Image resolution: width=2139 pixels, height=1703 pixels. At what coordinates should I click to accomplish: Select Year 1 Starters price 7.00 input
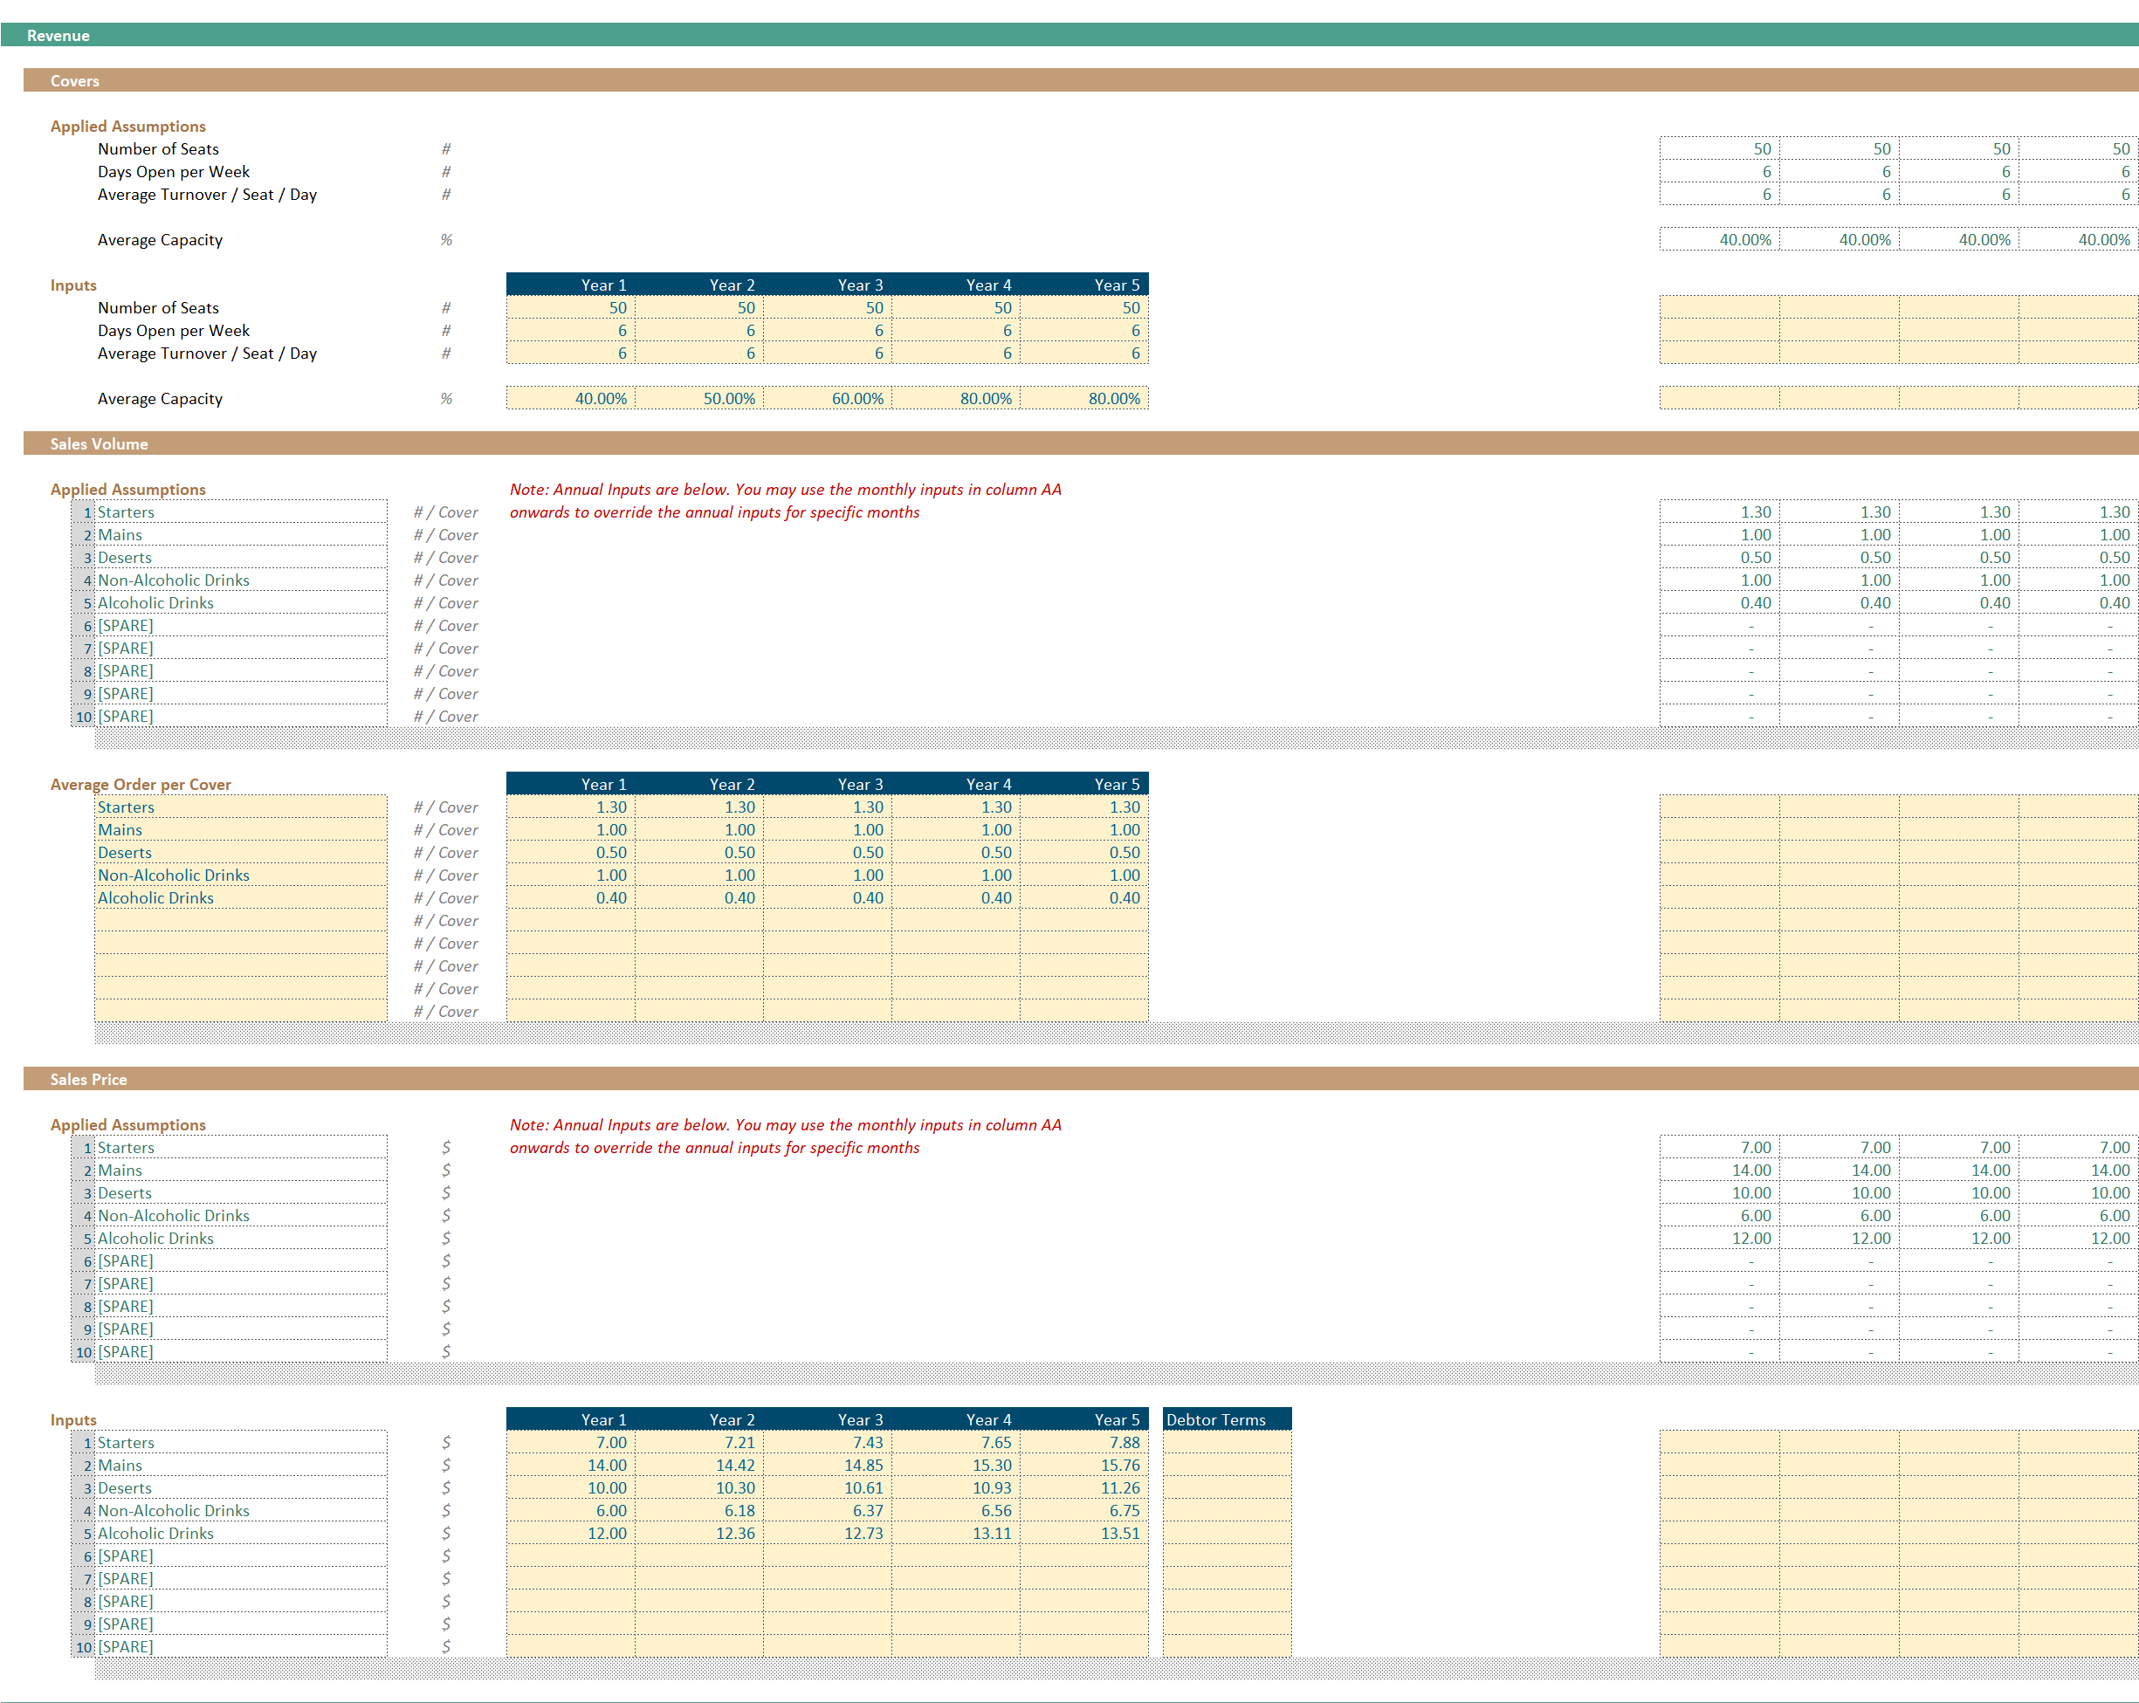570,1443
